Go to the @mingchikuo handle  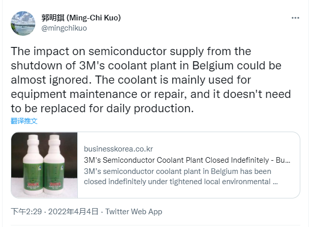pyautogui.click(x=64, y=28)
